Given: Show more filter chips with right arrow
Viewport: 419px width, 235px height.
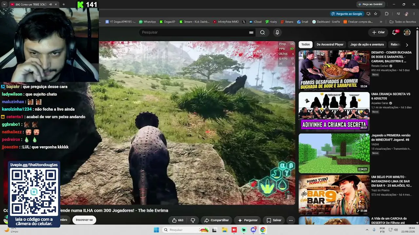Looking at the screenshot, I should coord(407,45).
